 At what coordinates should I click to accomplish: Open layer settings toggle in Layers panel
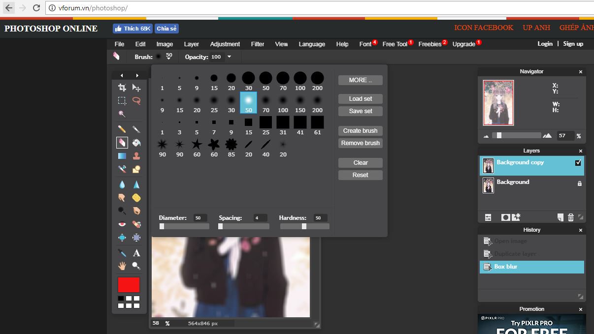point(488,217)
